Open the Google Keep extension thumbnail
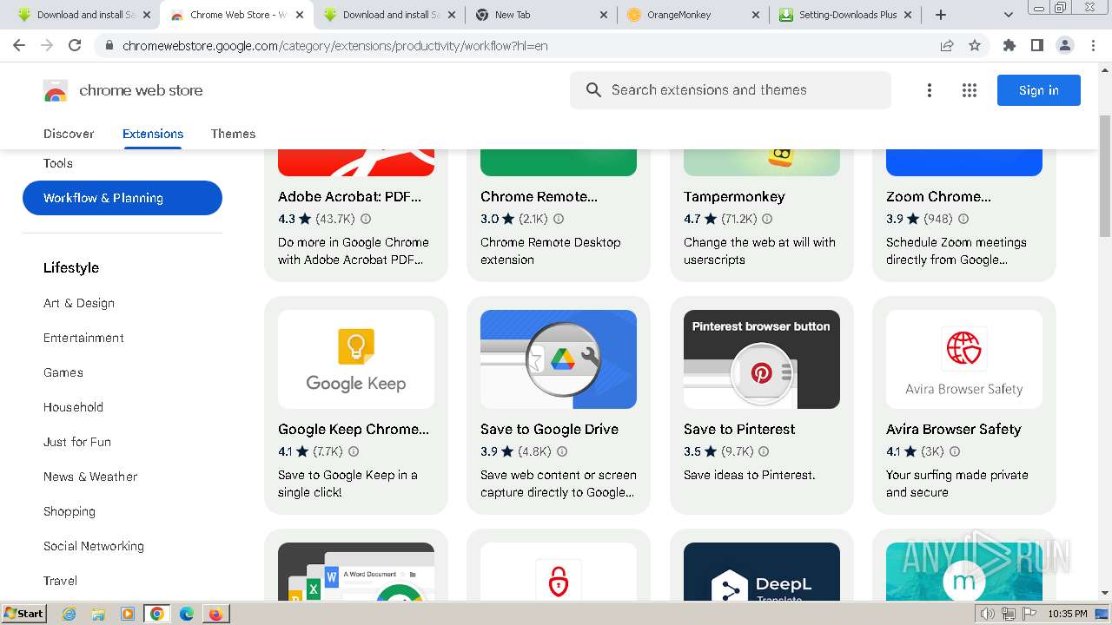Image resolution: width=1112 pixels, height=625 pixels. click(356, 359)
